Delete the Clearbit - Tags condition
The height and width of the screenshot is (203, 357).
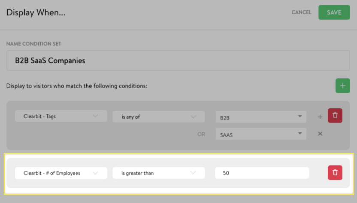[x=335, y=116]
